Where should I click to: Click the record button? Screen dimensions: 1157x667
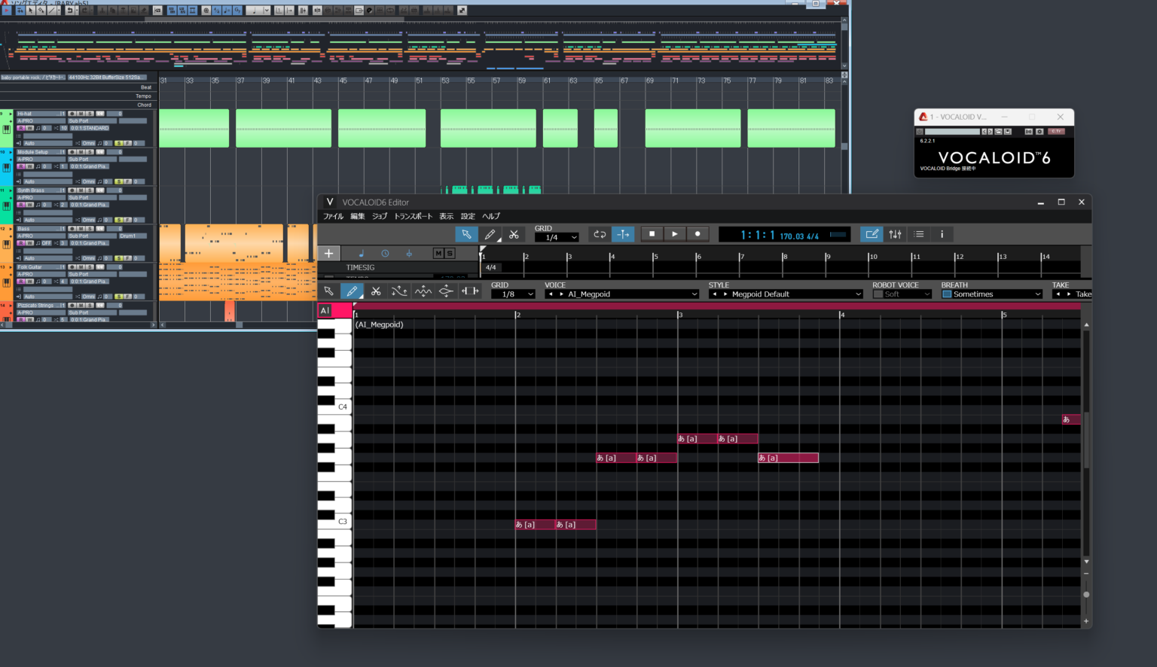click(698, 234)
